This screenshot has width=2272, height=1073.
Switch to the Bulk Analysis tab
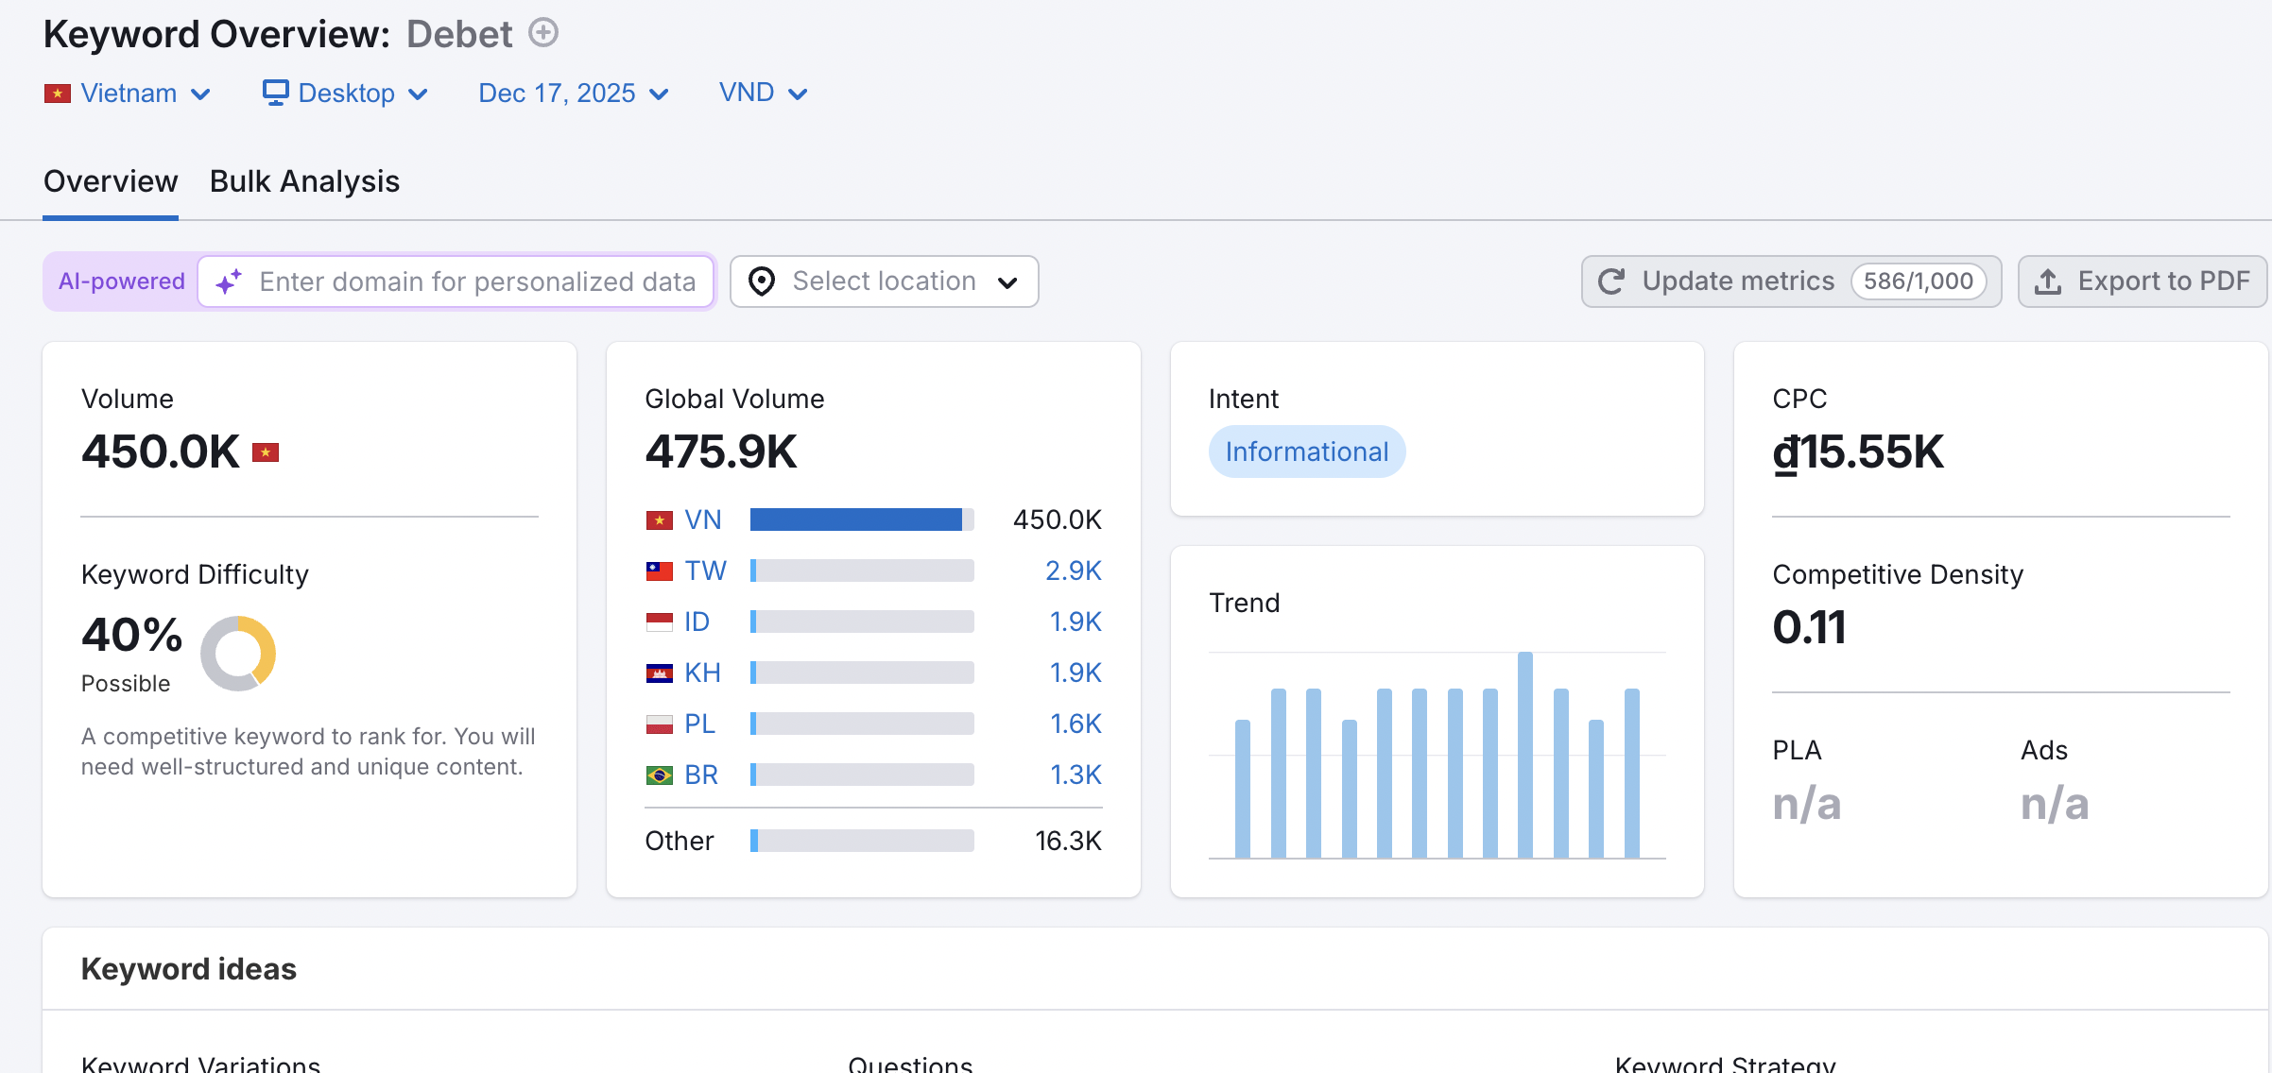coord(304,181)
